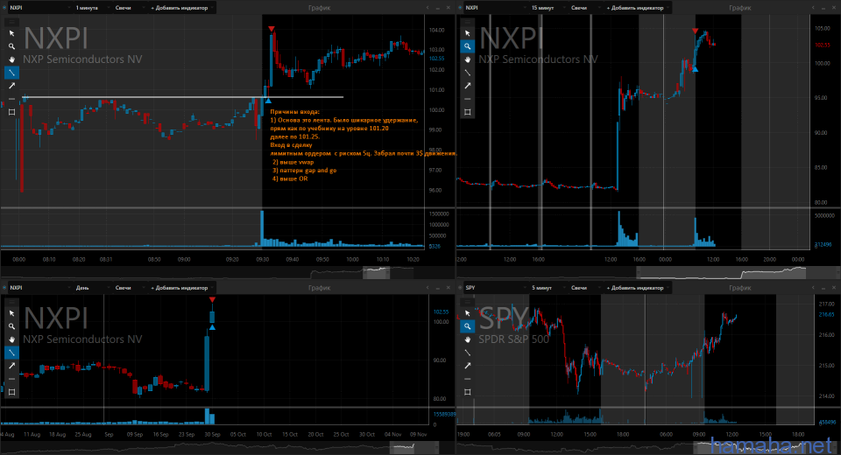This screenshot has height=455, width=841.
Task: Click the navigator scrollbar thumb under NXPI 1 минута chart
Action: 376,272
